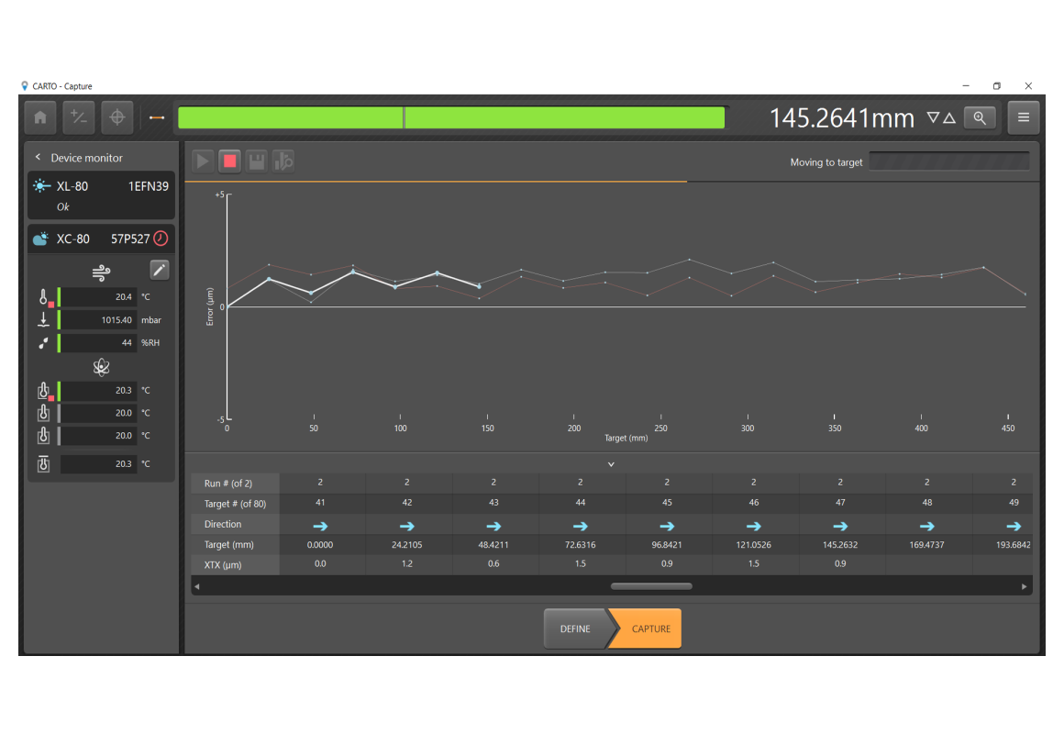This screenshot has width=1064, height=734.
Task: Click the down triangle beside reading
Action: coord(933,117)
